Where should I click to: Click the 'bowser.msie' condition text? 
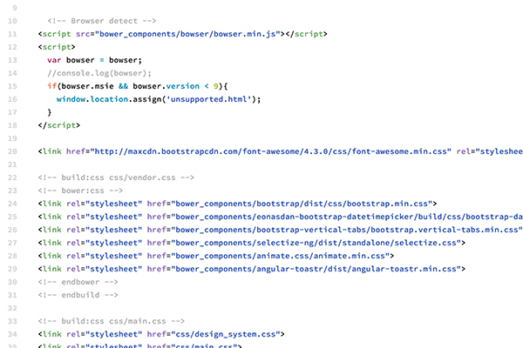point(87,86)
